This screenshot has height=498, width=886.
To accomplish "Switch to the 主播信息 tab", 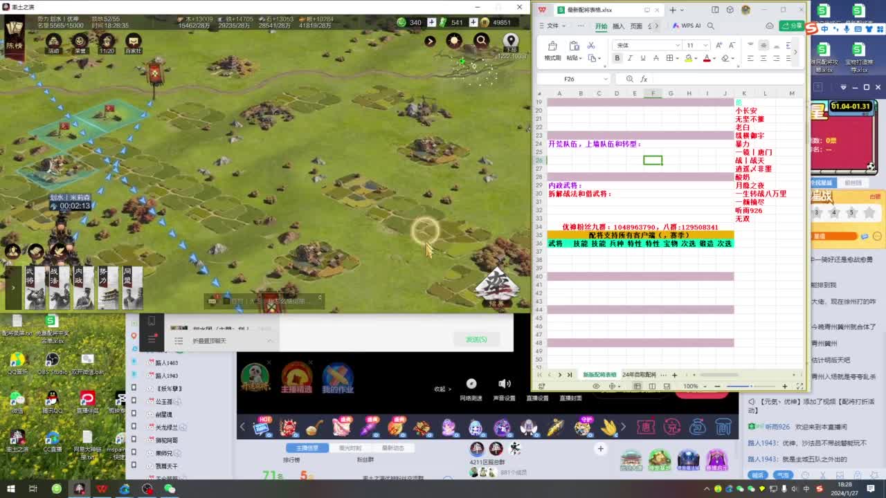I will click(307, 448).
